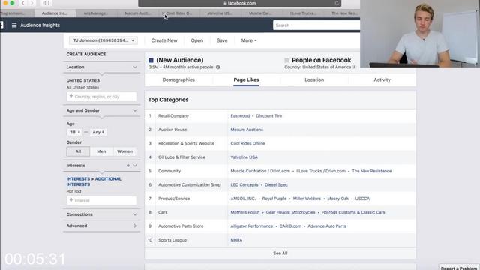Open CARiD.com link
480x270 pixels.
pyautogui.click(x=290, y=226)
